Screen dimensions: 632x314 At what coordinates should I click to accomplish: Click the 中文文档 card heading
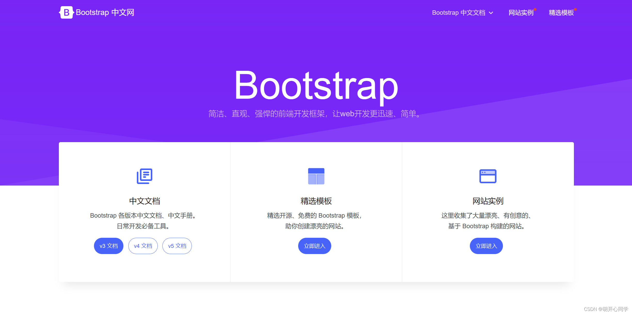point(145,201)
